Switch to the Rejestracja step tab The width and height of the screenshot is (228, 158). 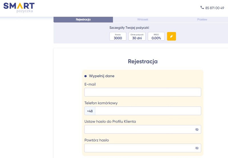[x=83, y=19]
